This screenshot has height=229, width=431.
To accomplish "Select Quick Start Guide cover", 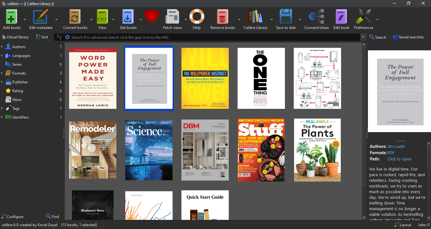I will (205, 205).
